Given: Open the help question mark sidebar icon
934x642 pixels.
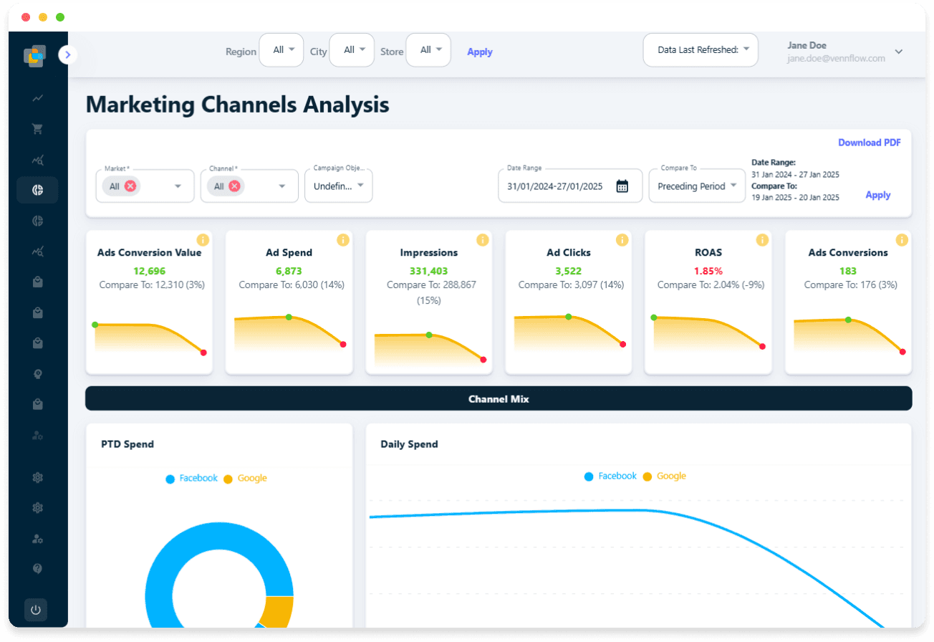Looking at the screenshot, I should click(37, 568).
